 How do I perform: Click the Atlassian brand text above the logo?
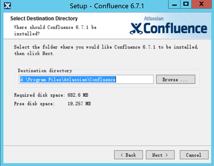tap(154, 19)
